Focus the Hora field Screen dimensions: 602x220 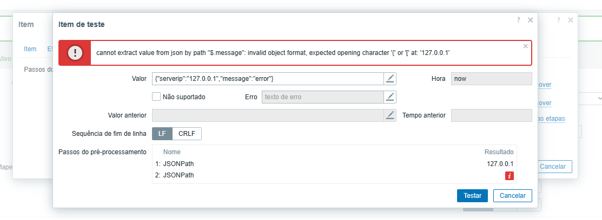[x=491, y=79]
